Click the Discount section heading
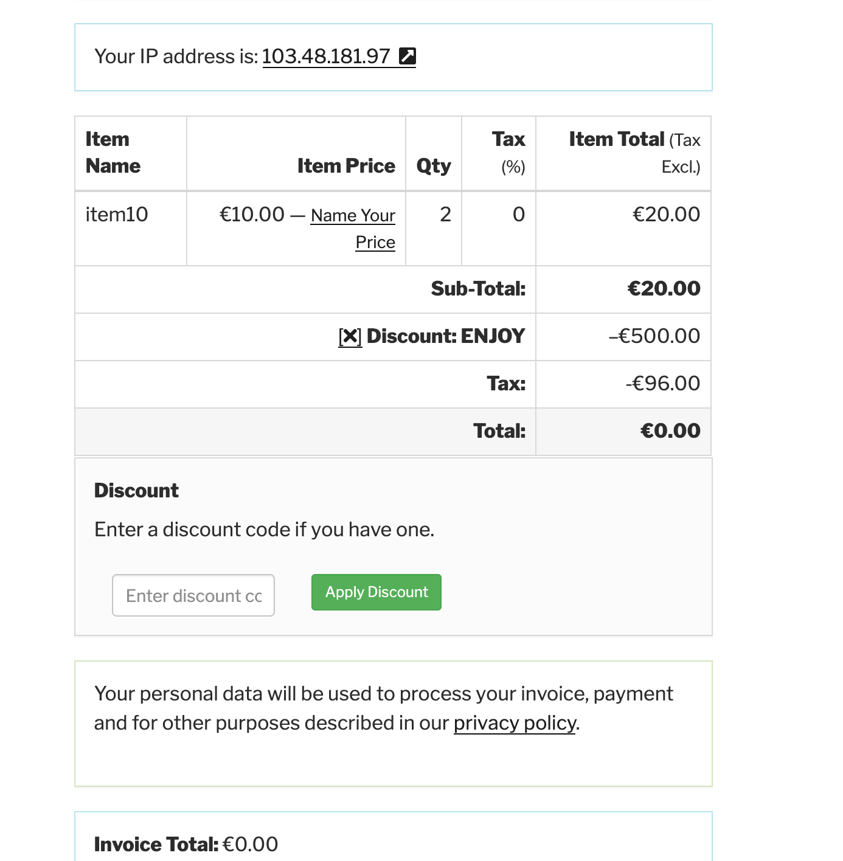The height and width of the screenshot is (861, 843). 136,490
